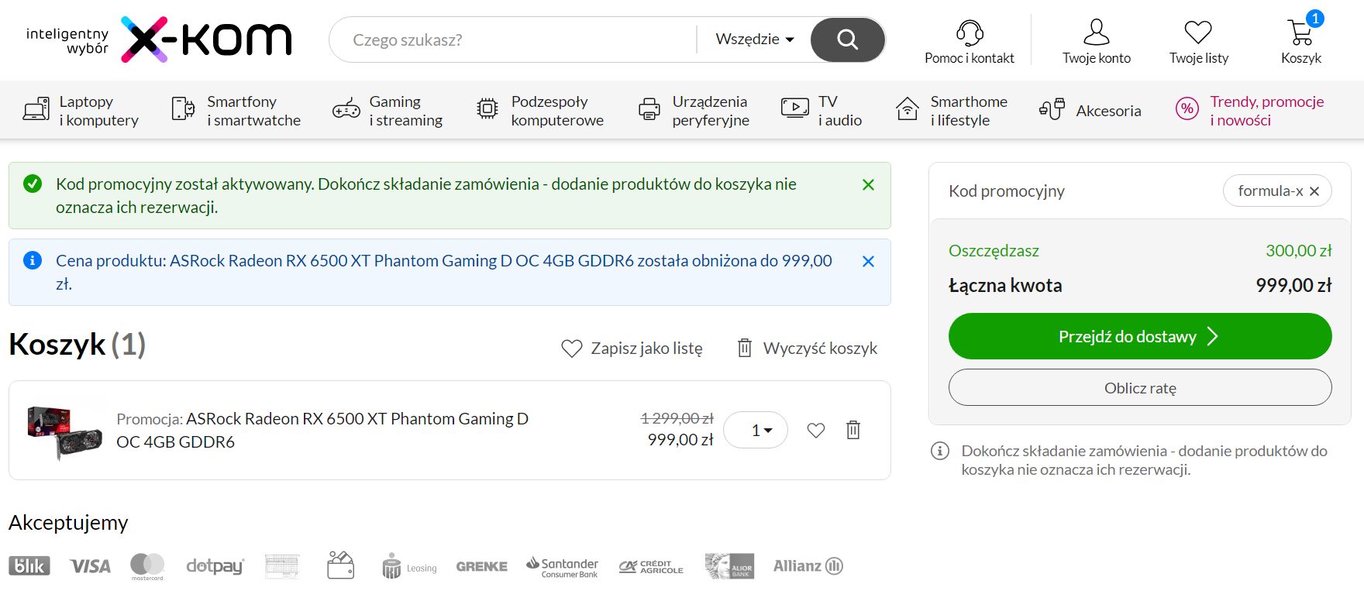Delete product with trash icon
Image resolution: width=1364 pixels, height=608 pixels.
[x=853, y=430]
